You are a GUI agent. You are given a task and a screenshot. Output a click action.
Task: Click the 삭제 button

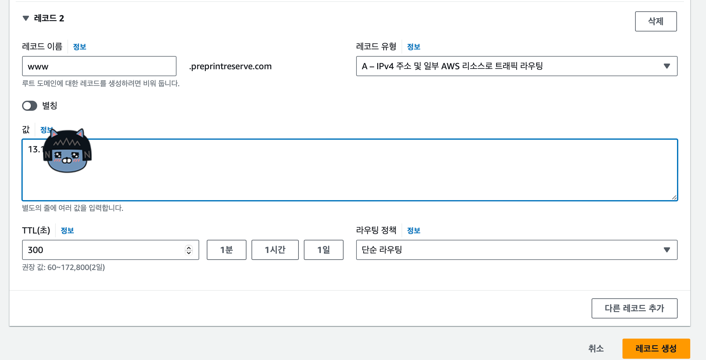(x=656, y=21)
